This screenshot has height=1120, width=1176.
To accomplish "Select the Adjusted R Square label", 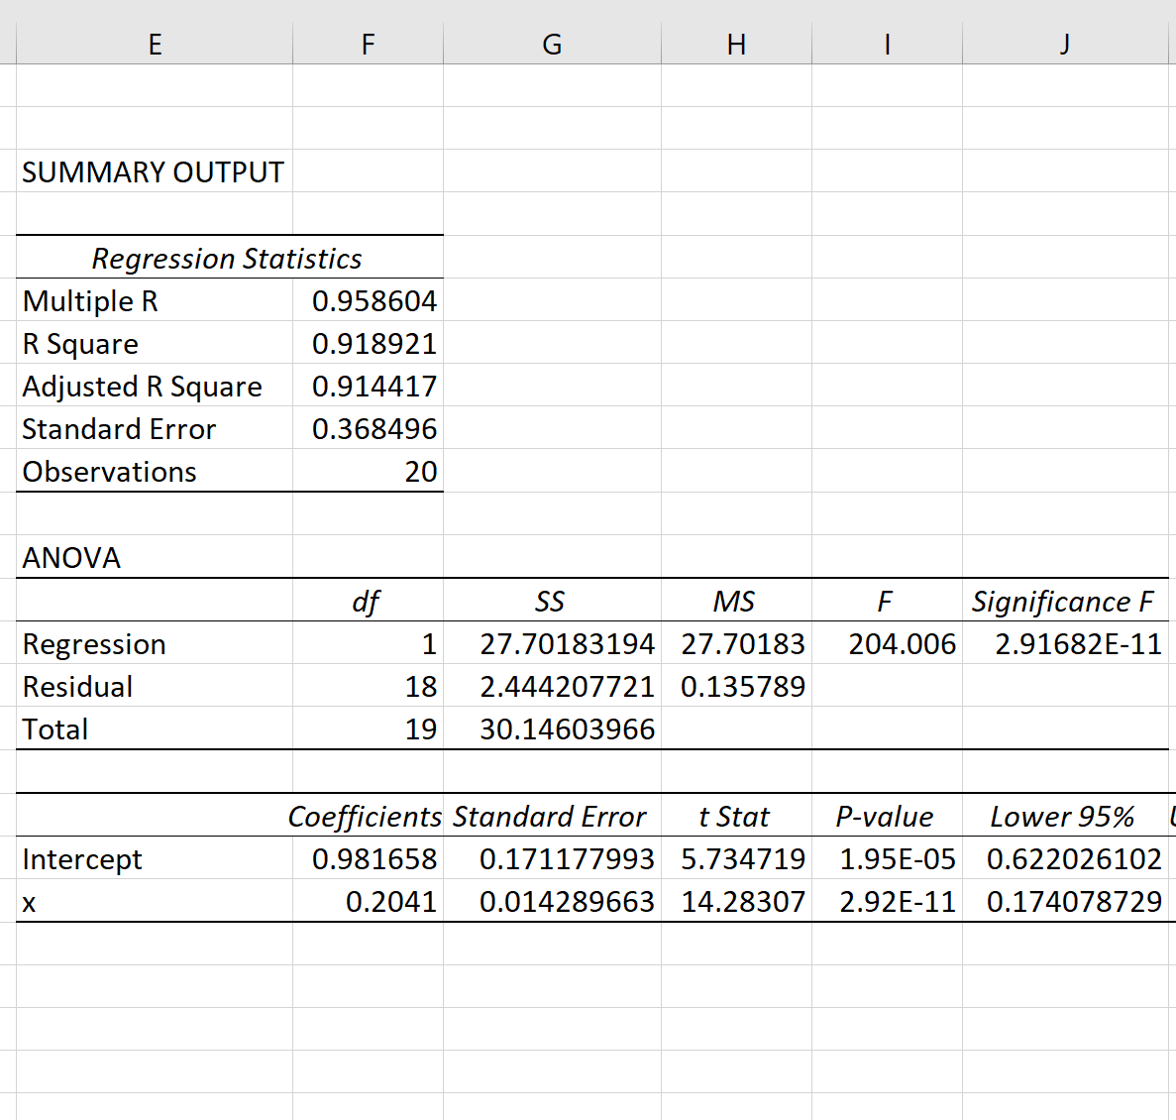I will coord(155,387).
